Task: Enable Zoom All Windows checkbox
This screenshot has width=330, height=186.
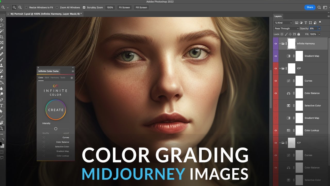Action: [57, 7]
